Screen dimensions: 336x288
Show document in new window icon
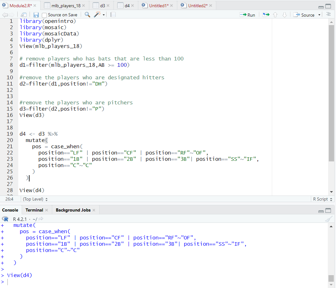pyautogui.click(x=24, y=15)
